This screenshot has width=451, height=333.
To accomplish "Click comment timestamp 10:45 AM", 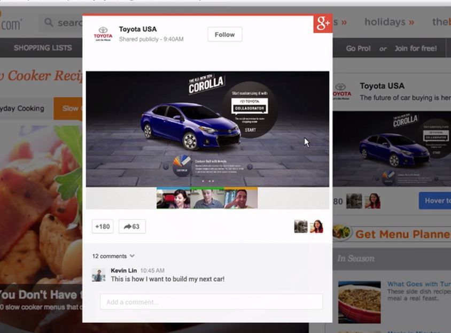I will (x=152, y=270).
